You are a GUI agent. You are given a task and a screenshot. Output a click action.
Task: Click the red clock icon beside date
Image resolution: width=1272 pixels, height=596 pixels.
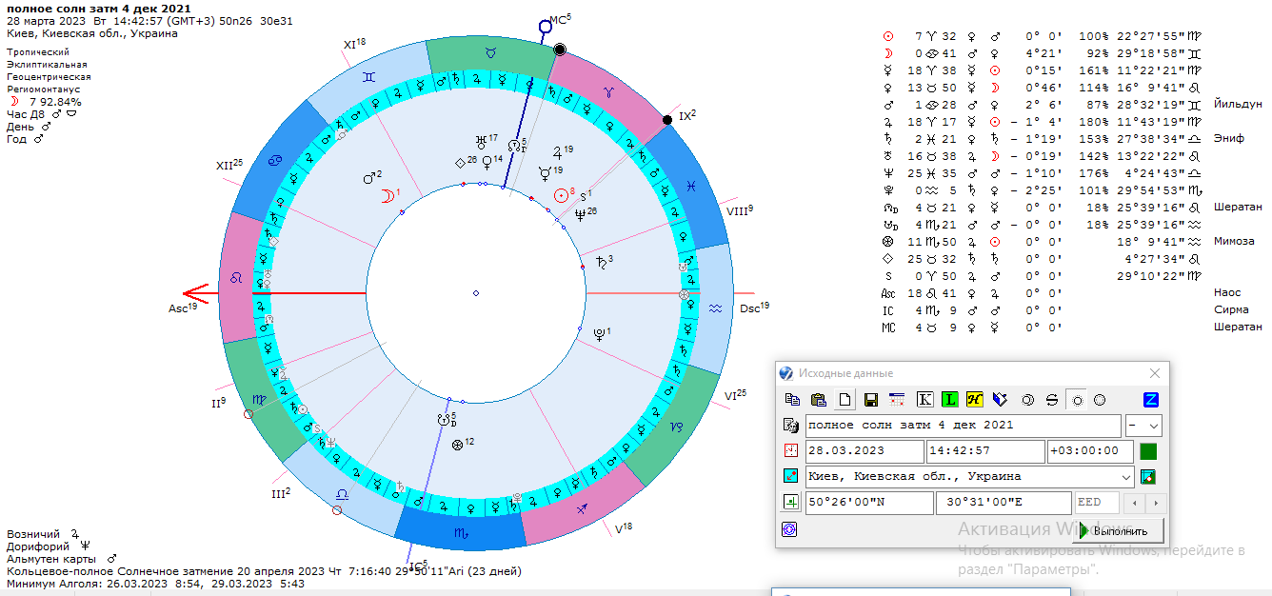click(790, 450)
